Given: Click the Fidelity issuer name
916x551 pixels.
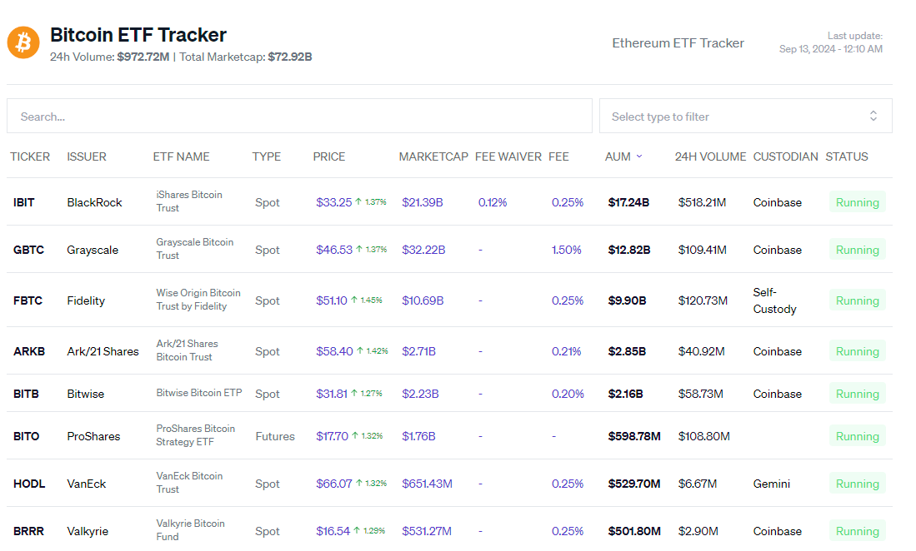Looking at the screenshot, I should click(86, 300).
